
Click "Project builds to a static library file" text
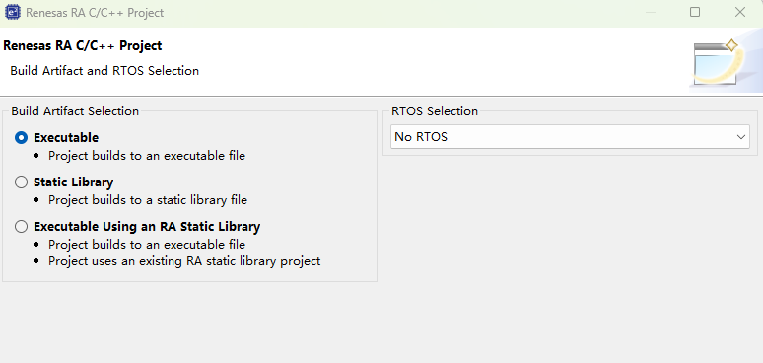(x=148, y=200)
